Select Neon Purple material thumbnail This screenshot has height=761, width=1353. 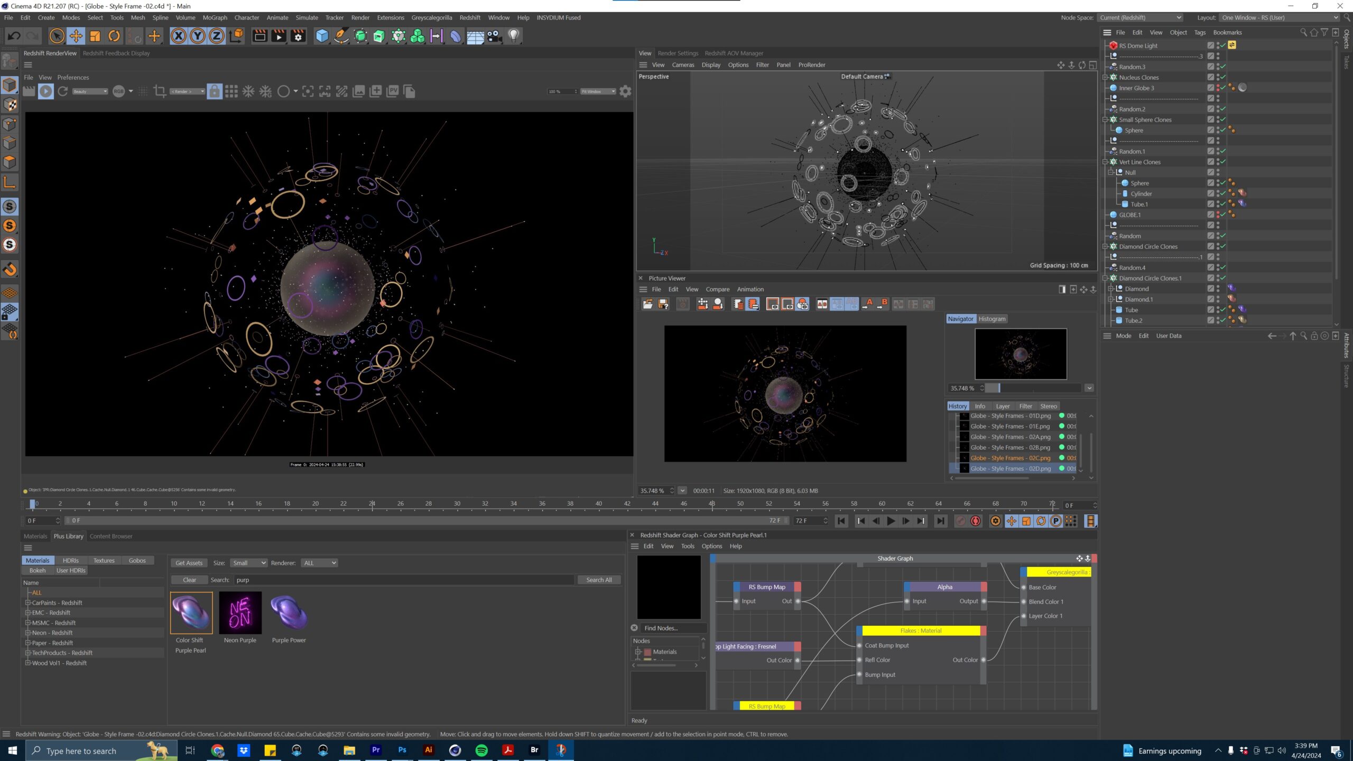click(x=240, y=613)
